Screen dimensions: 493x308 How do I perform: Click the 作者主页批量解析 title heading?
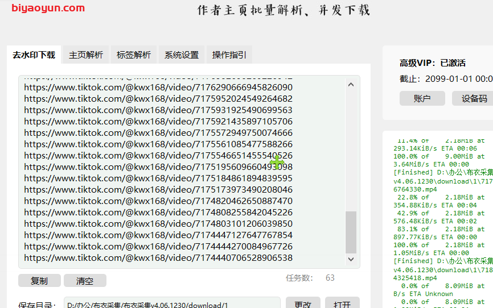[x=284, y=10]
